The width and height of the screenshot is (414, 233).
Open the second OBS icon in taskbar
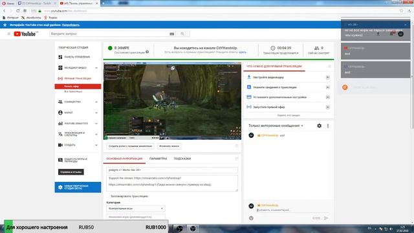coord(193,228)
